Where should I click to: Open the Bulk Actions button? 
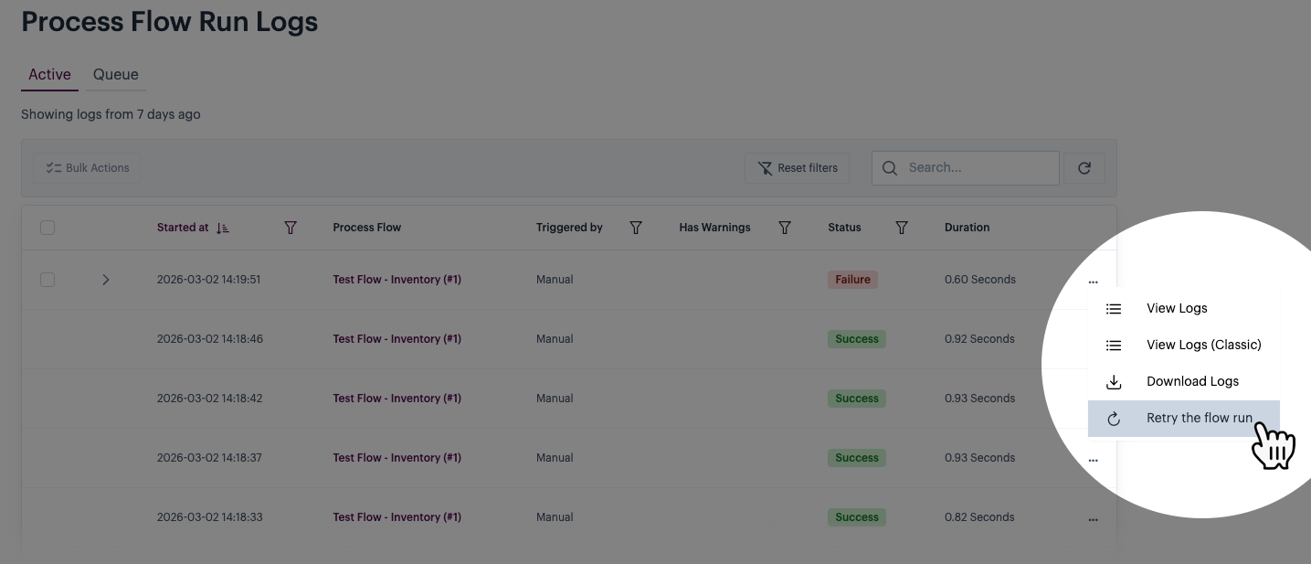point(88,168)
